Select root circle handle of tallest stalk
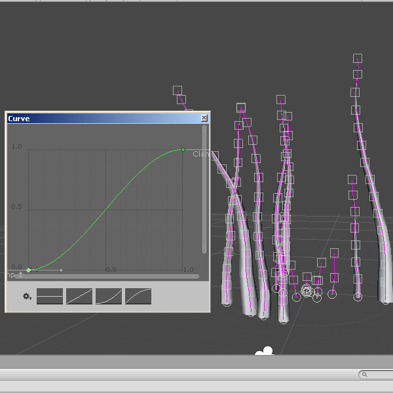This screenshot has height=393, width=393. pos(358,297)
